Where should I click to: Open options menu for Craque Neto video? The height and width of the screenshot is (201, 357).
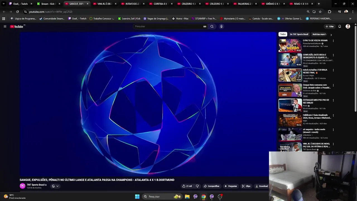pos(333,85)
